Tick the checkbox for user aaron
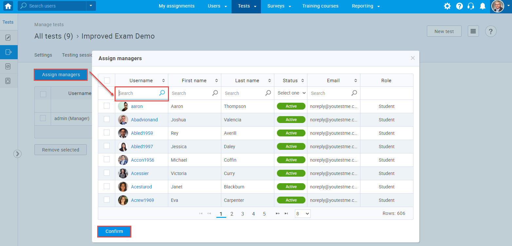Image resolution: width=512 pixels, height=246 pixels. click(x=107, y=106)
